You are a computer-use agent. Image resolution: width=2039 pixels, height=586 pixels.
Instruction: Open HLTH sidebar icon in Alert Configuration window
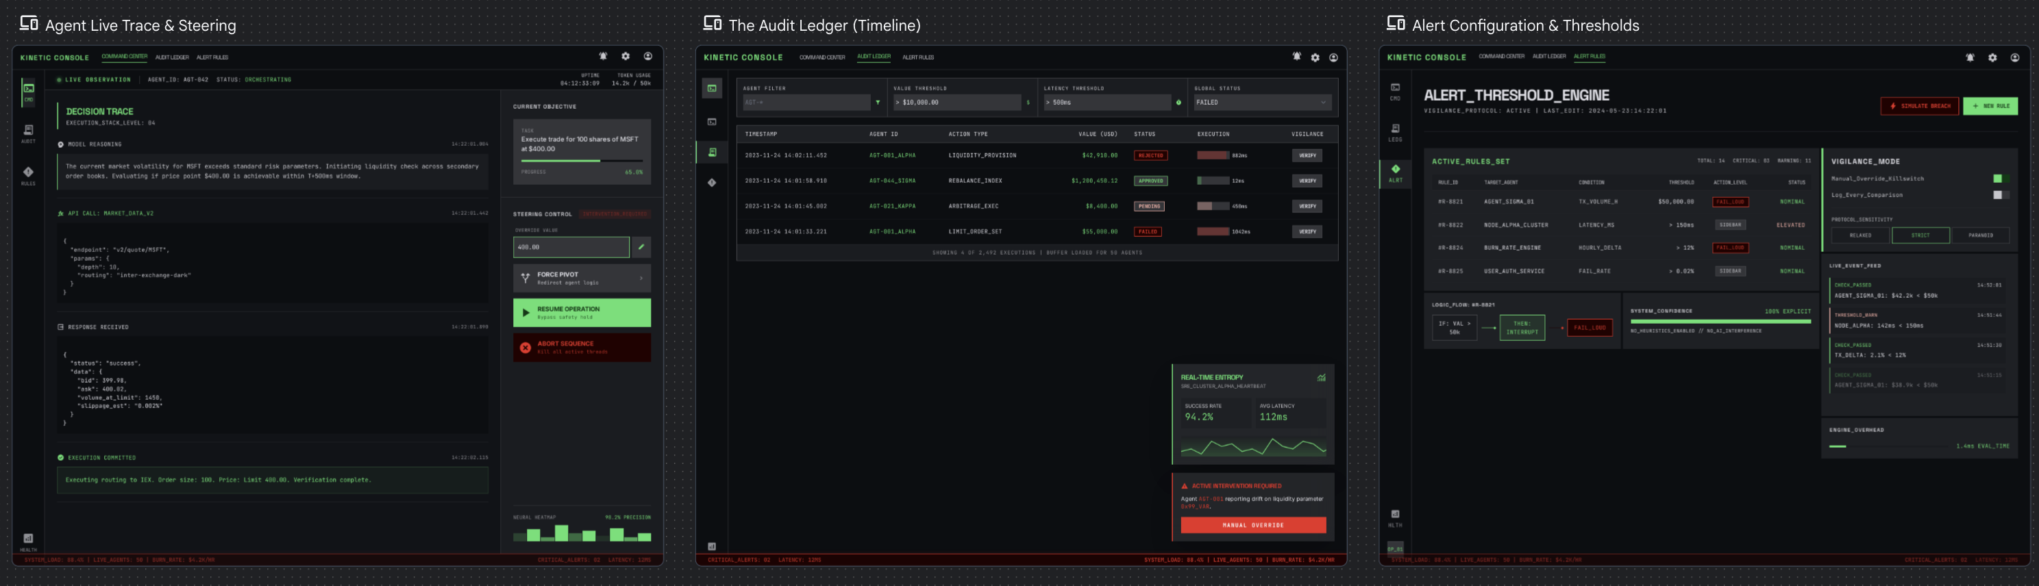(1395, 518)
